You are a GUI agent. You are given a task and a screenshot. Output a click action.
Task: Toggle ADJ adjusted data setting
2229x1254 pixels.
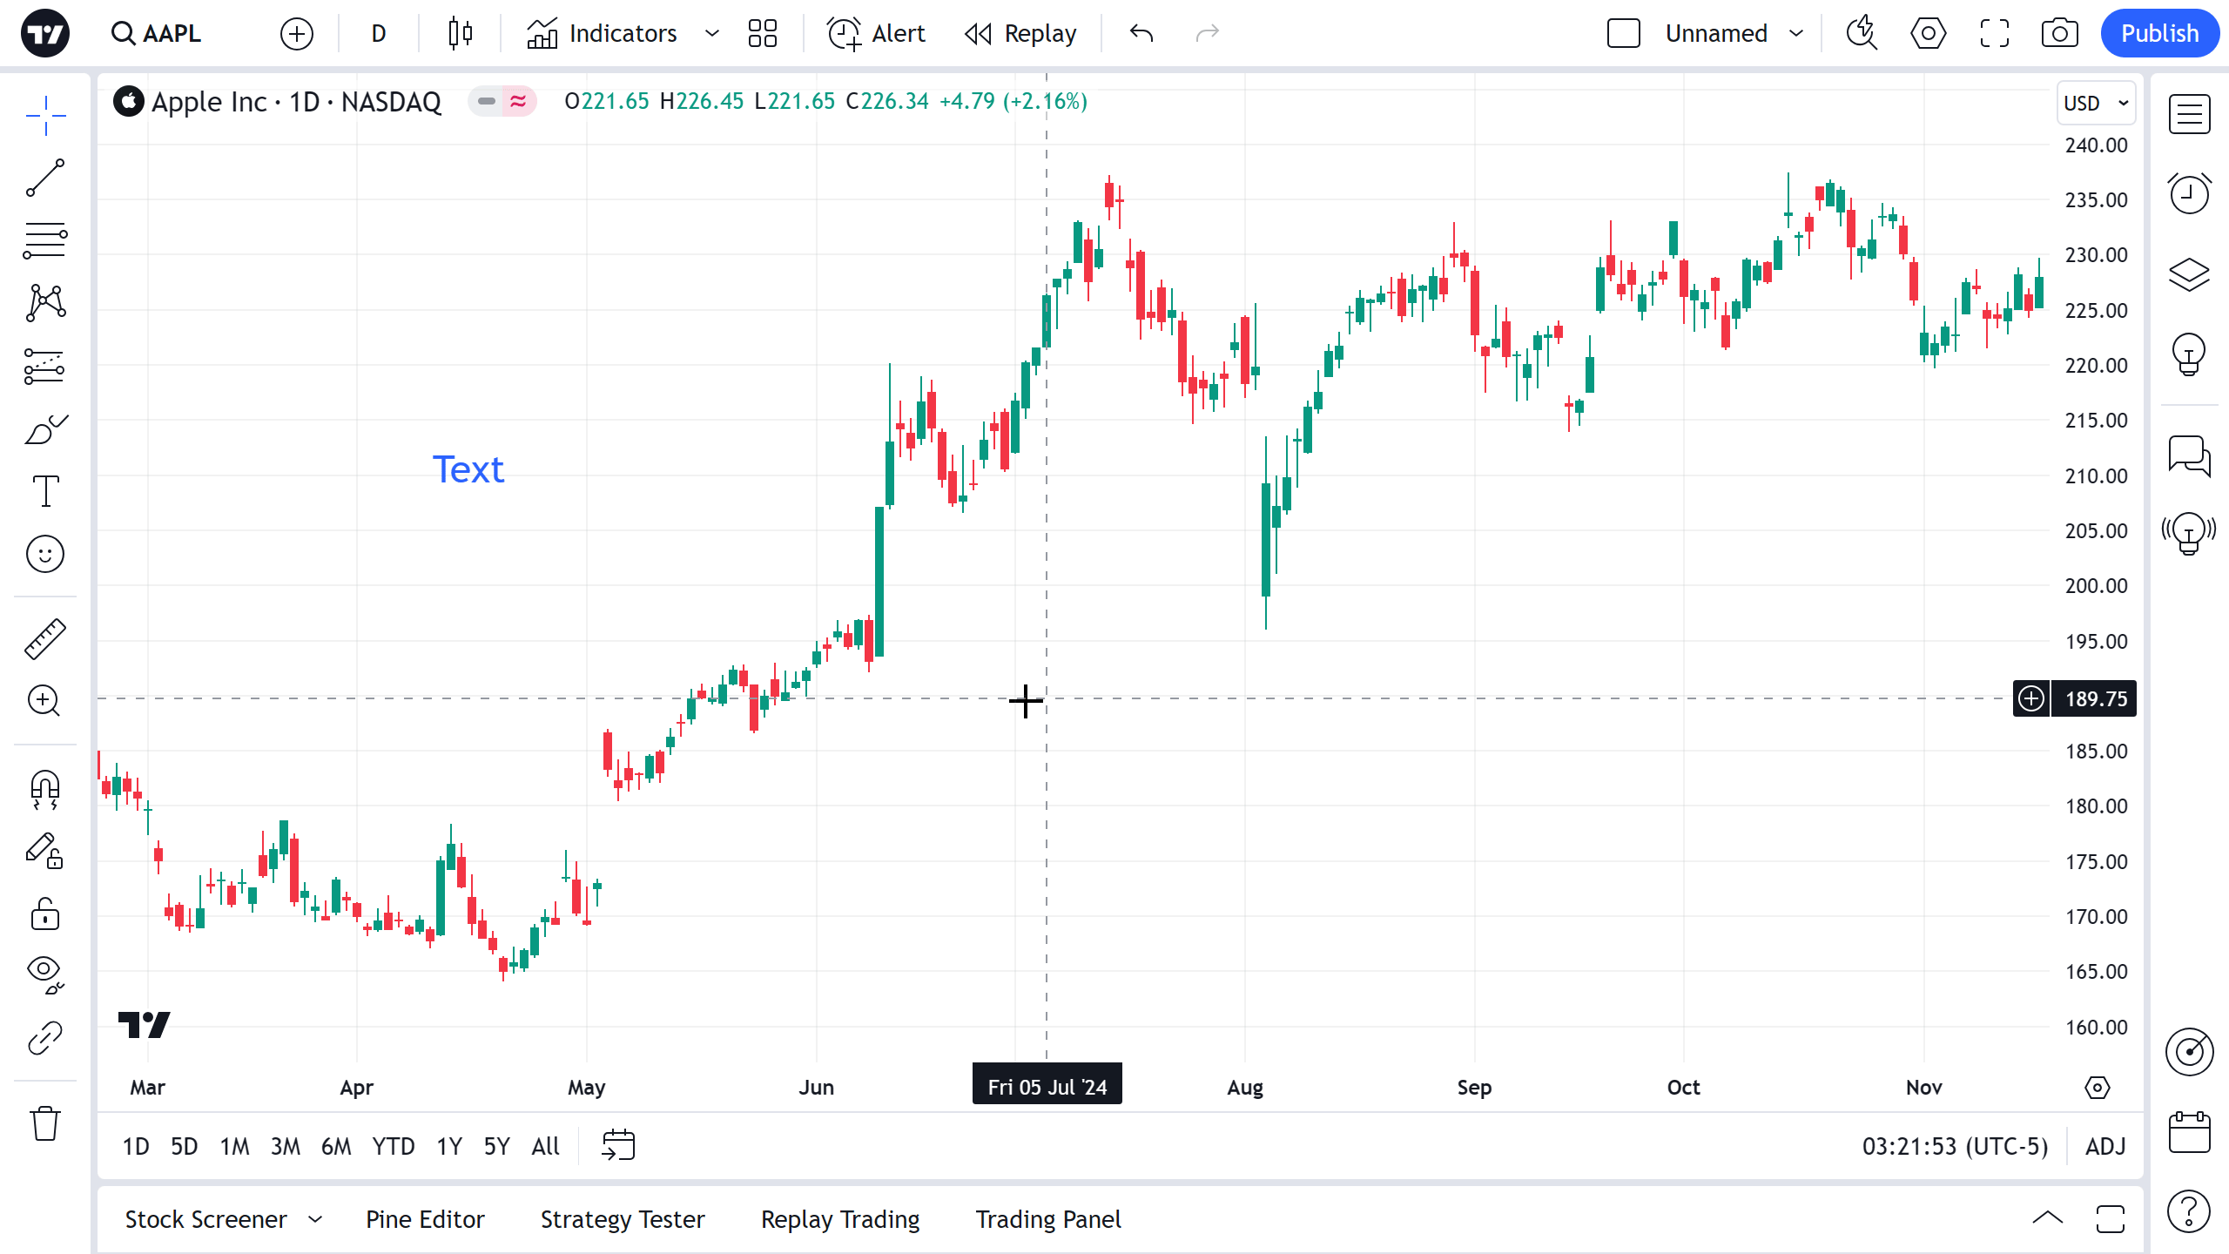[2105, 1146]
